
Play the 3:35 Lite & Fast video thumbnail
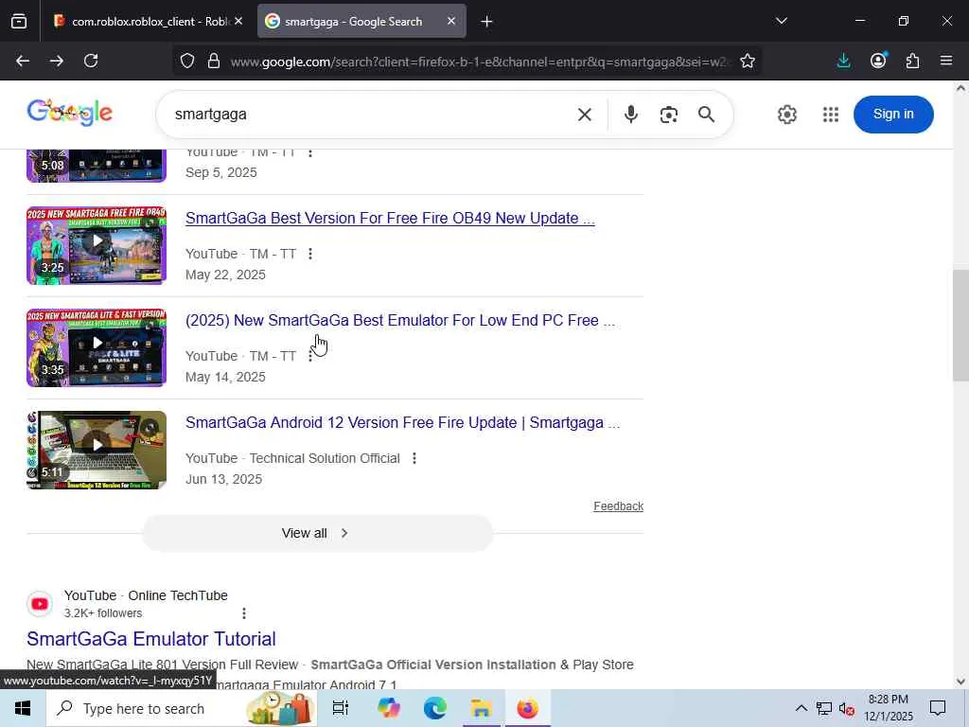click(x=97, y=348)
